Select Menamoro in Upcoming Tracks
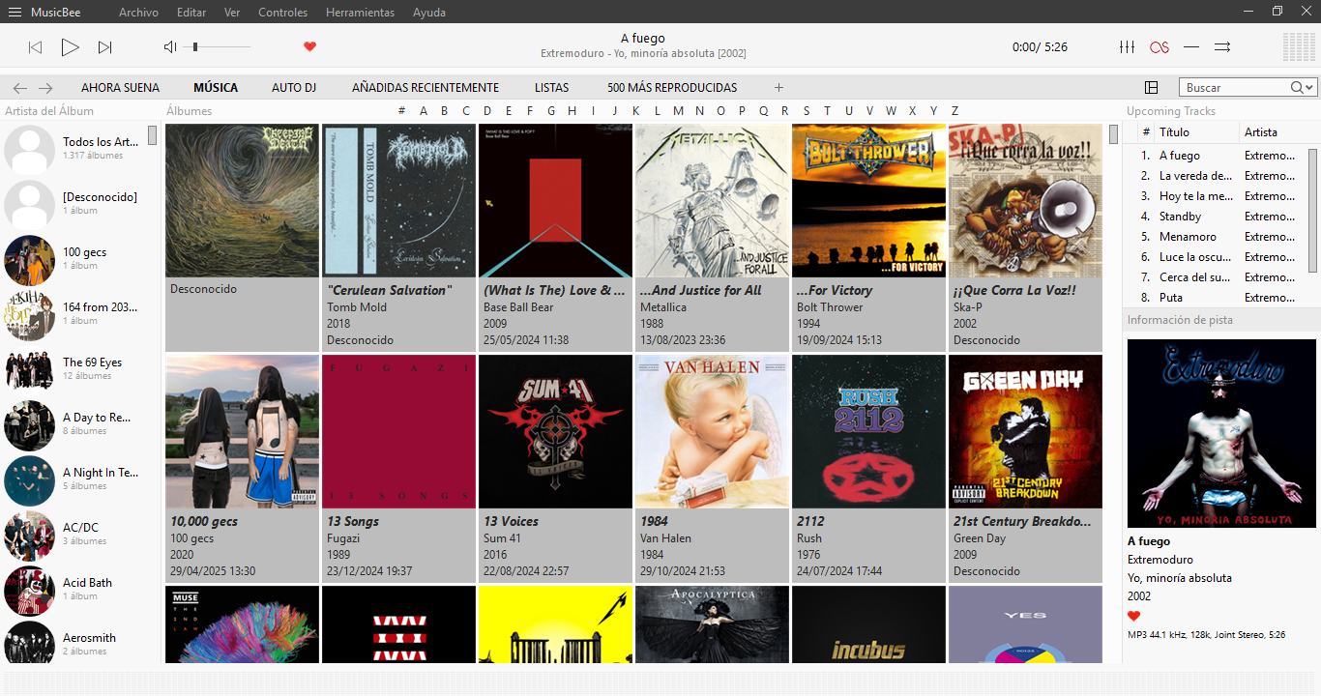 [1216, 237]
